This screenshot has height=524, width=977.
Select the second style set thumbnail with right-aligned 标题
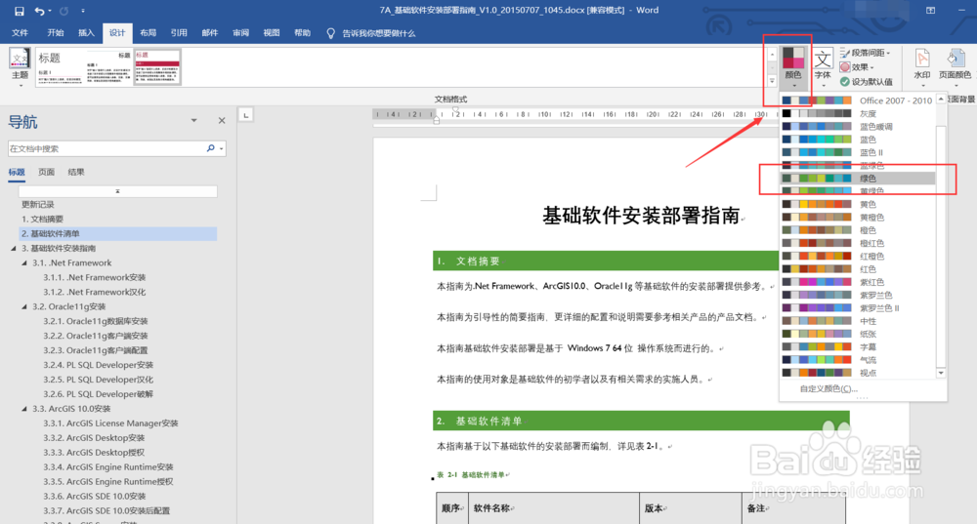click(108, 67)
